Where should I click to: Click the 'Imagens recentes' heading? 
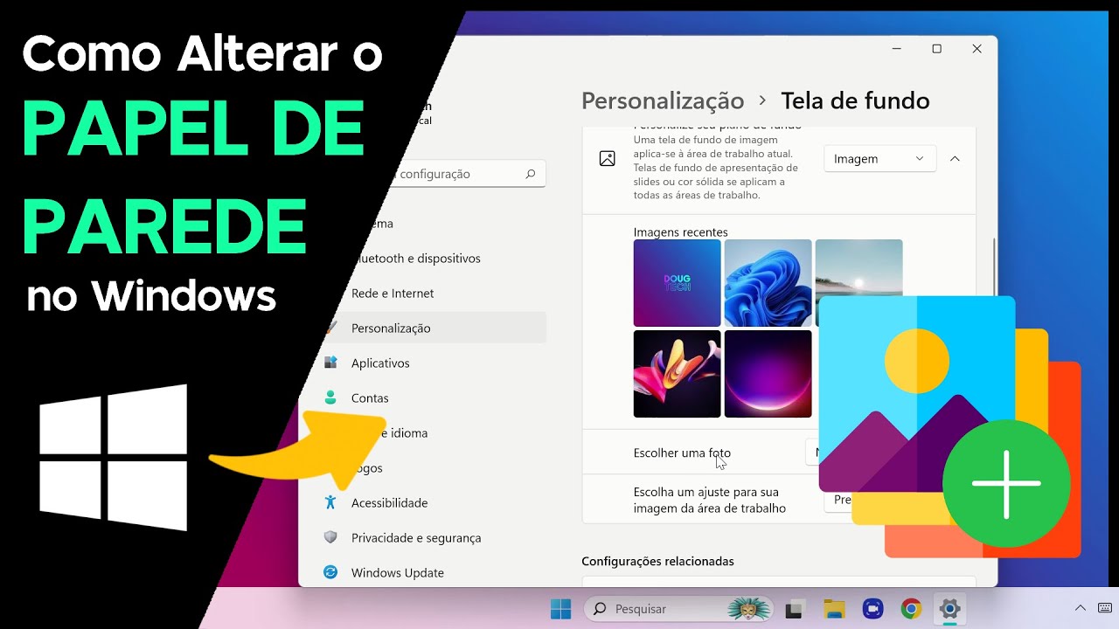[681, 232]
